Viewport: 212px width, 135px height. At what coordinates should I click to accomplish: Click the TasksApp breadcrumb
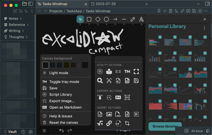[x=74, y=11]
